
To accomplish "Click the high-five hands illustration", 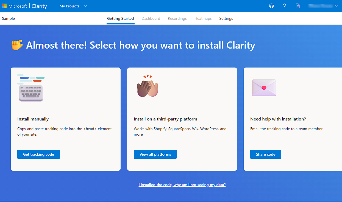I will [148, 86].
